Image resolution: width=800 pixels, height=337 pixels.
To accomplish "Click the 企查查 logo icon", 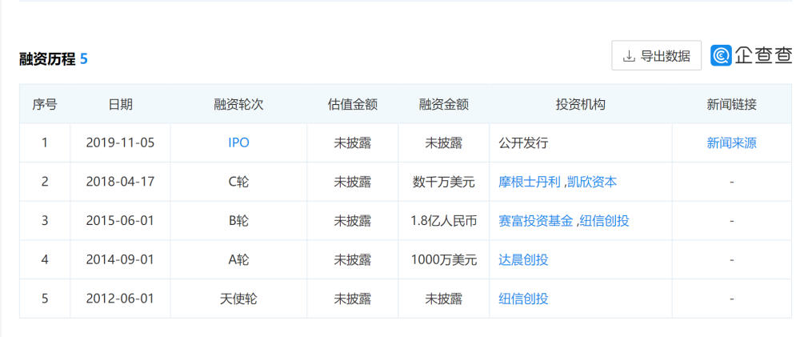I will pos(722,55).
